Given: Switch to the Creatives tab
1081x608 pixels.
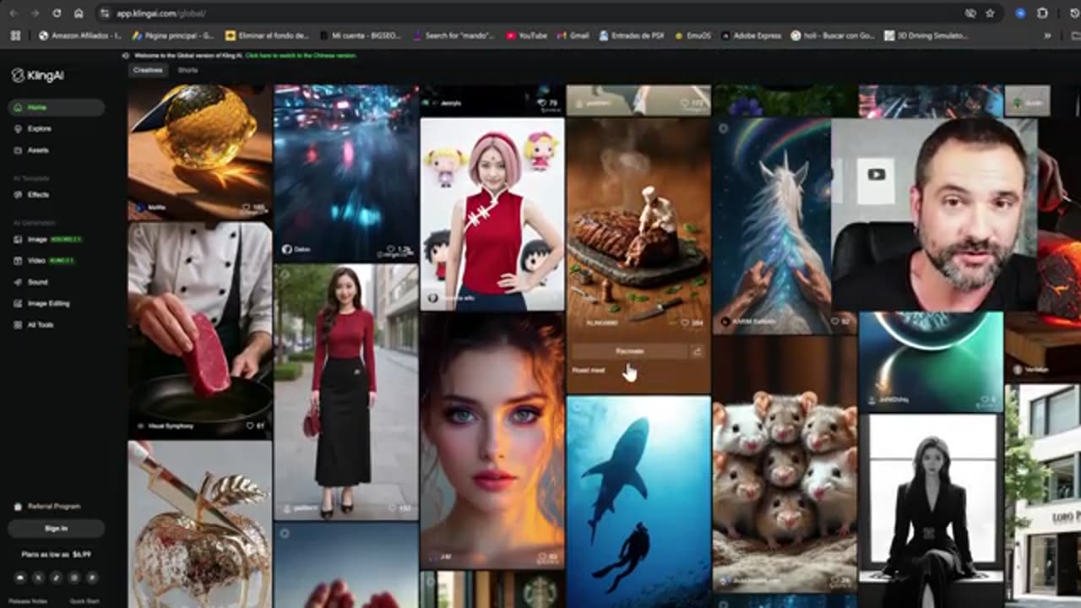Looking at the screenshot, I should (x=148, y=70).
